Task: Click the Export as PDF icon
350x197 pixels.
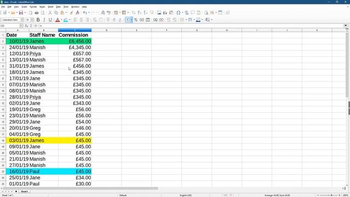Action: pos(31,13)
